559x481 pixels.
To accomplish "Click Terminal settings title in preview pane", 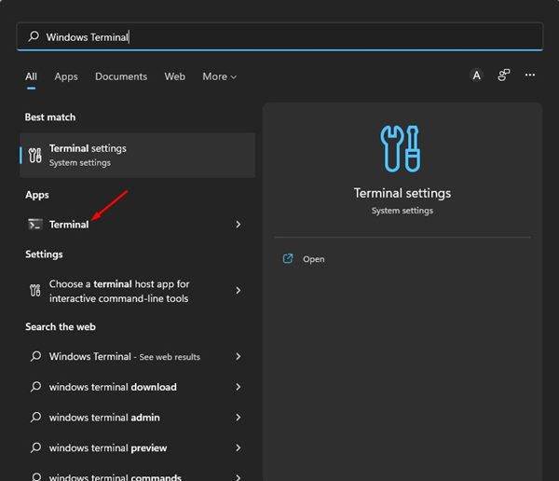I will pos(402,193).
